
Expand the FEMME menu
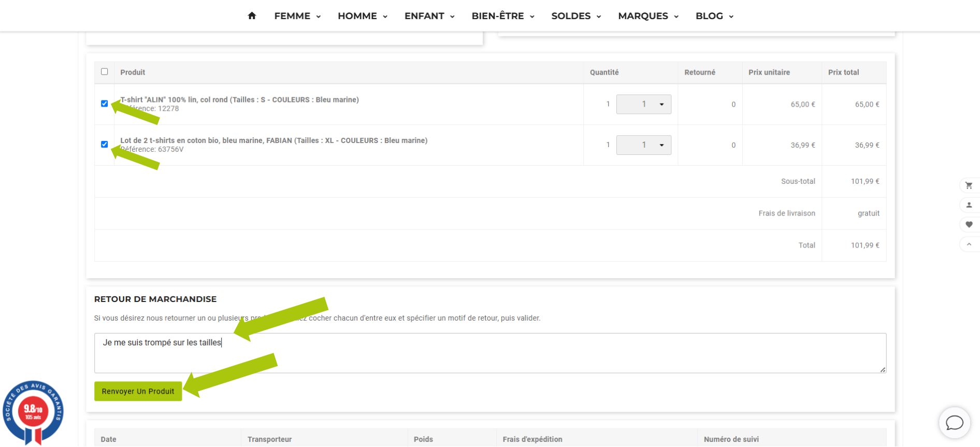tap(297, 16)
